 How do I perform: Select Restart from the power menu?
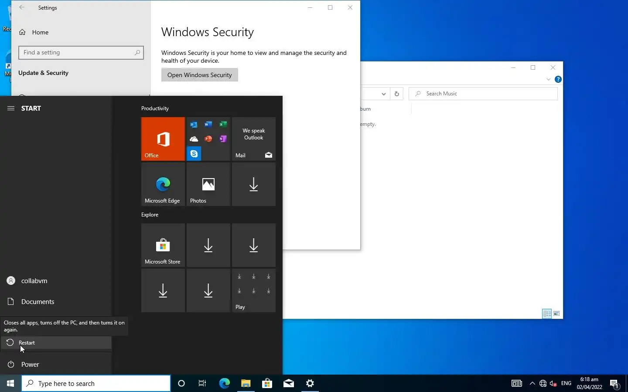tap(56, 343)
